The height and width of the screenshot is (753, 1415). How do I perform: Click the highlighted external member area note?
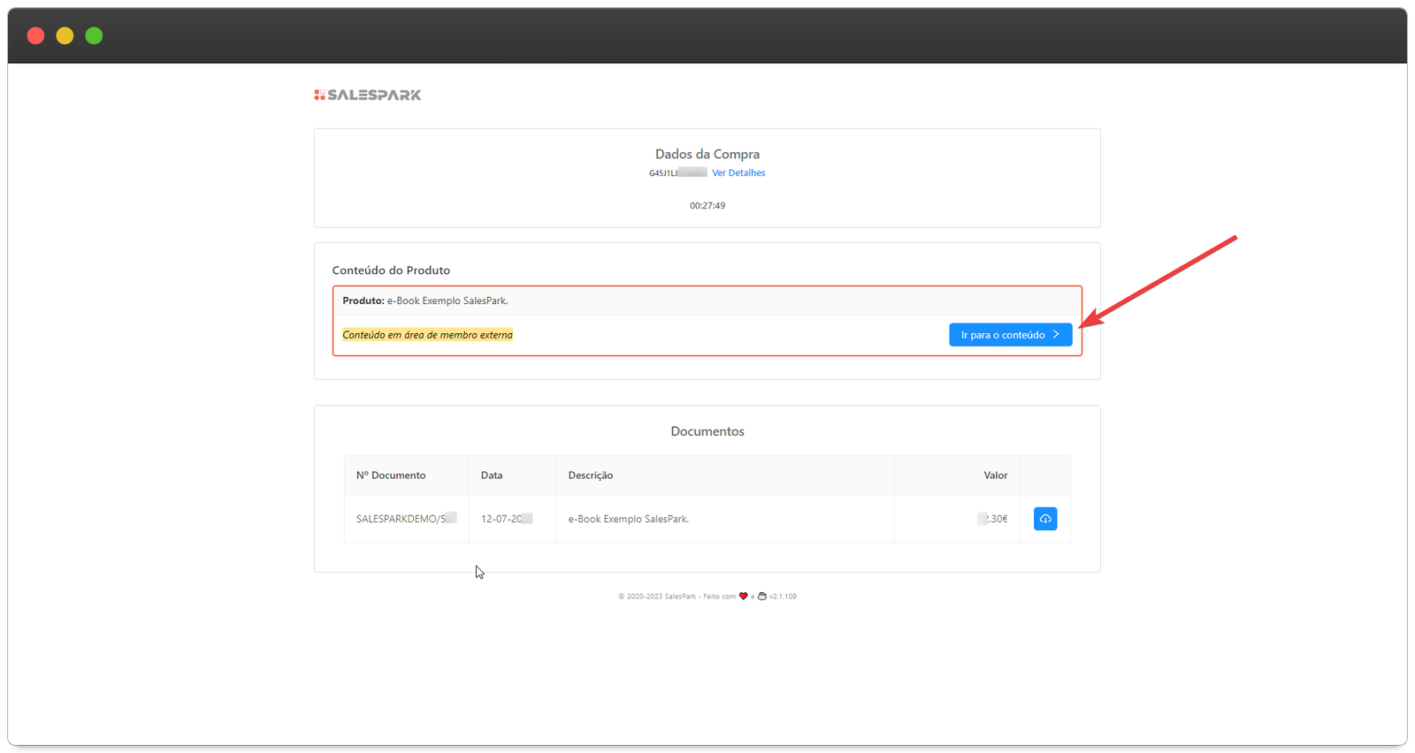coord(427,335)
